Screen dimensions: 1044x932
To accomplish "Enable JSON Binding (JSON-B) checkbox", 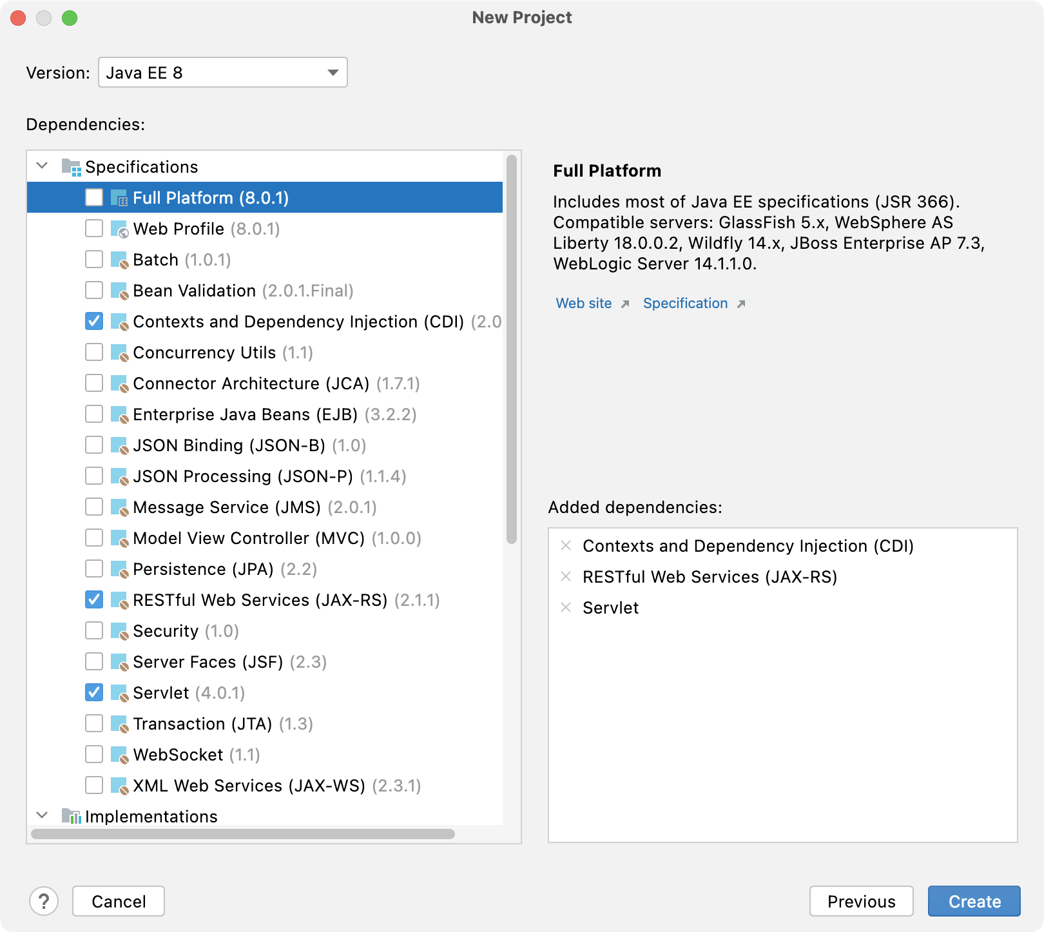I will tap(94, 445).
